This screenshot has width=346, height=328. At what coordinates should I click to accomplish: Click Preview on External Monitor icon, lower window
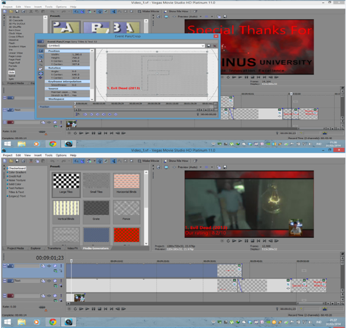(166, 167)
